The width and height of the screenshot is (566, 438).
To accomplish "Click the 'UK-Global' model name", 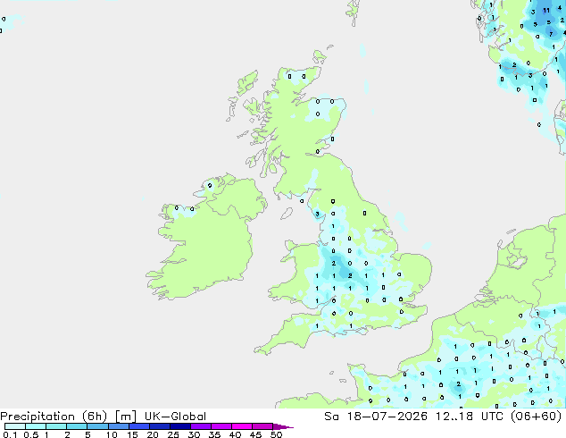I will pyautogui.click(x=175, y=417).
